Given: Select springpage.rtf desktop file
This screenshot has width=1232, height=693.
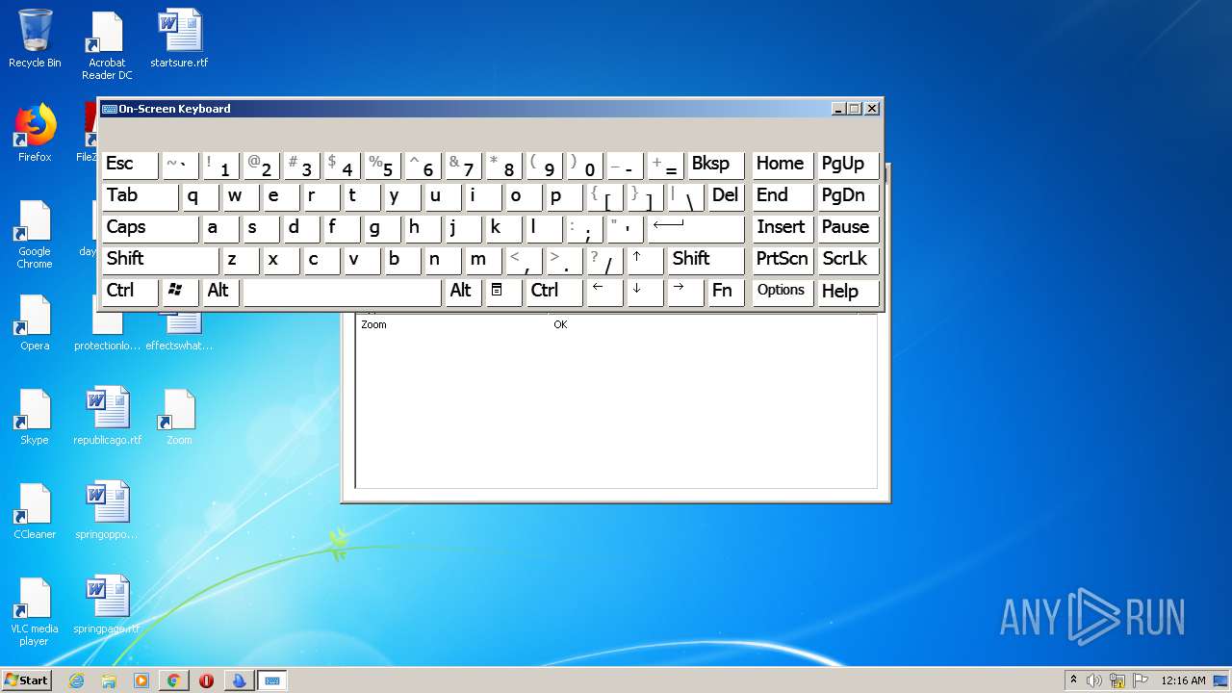Looking at the screenshot, I should 107,605.
